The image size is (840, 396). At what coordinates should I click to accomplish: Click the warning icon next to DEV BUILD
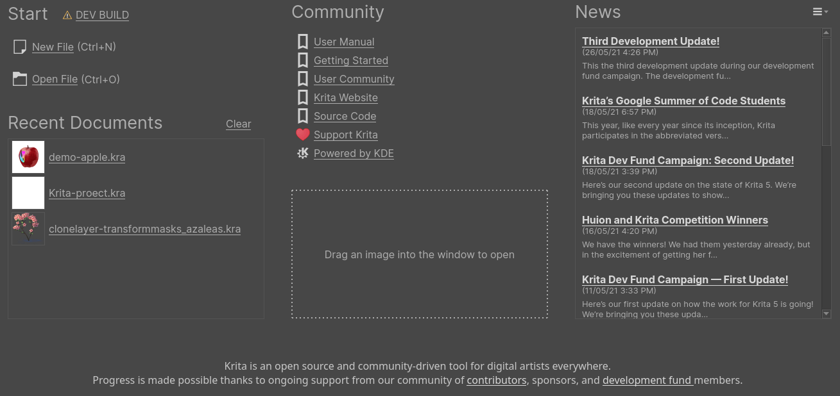point(67,15)
